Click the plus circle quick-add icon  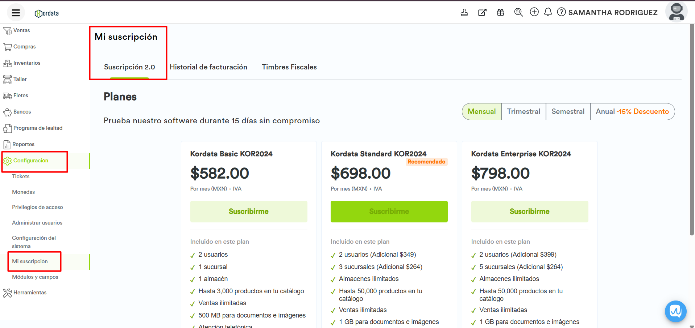[534, 12]
